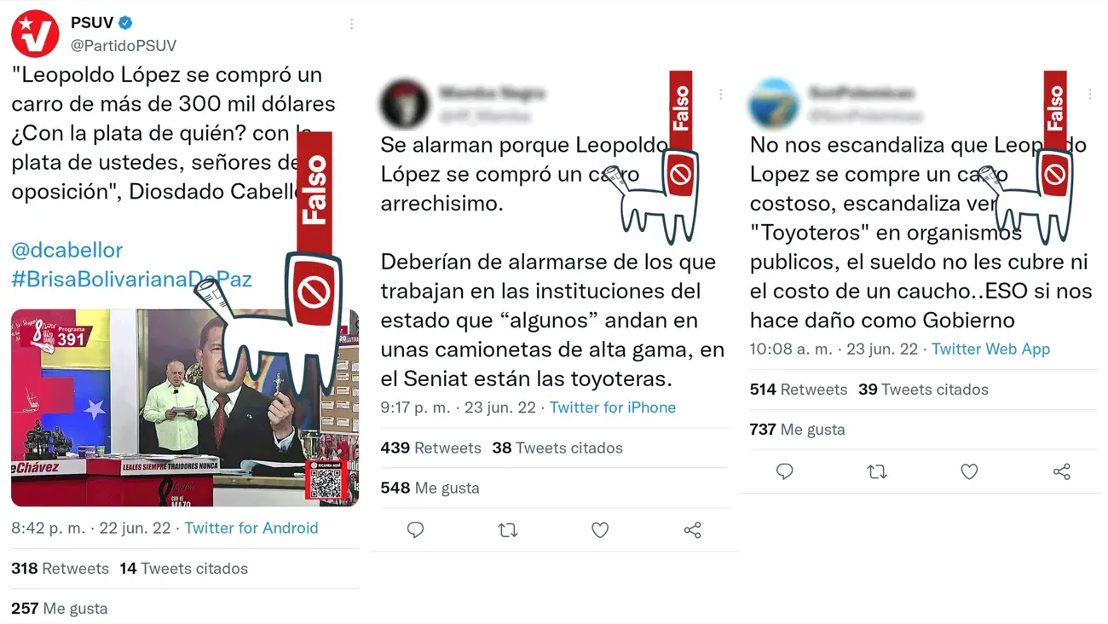This screenshot has height=624, width=1108.
Task: Open the #BrisaBolivarianaDePaz hashtag
Action: tap(131, 279)
